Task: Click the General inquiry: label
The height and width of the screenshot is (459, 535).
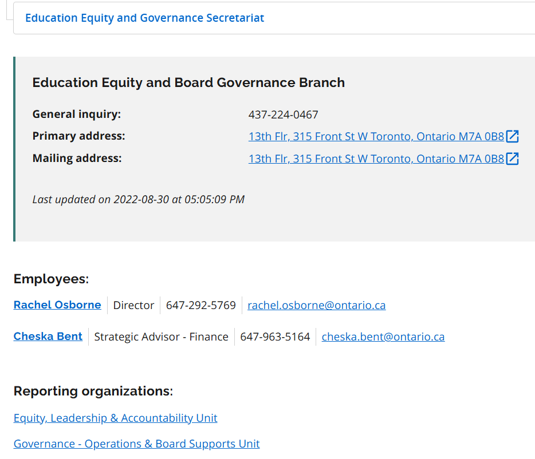Action: 76,114
